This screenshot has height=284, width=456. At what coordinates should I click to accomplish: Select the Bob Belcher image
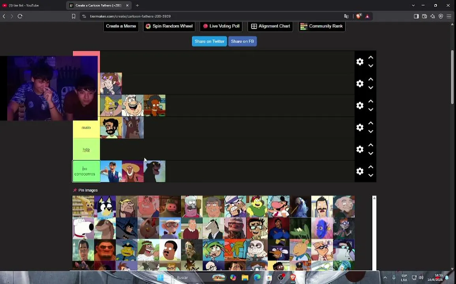(322, 206)
